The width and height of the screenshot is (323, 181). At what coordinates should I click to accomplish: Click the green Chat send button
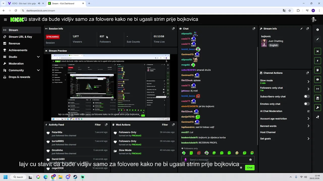pos(250,168)
